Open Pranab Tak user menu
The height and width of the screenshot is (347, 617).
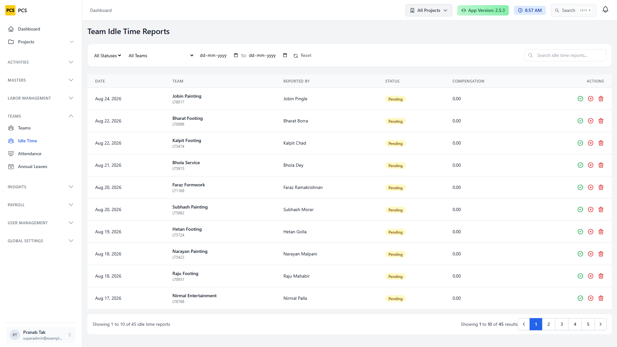(41, 335)
